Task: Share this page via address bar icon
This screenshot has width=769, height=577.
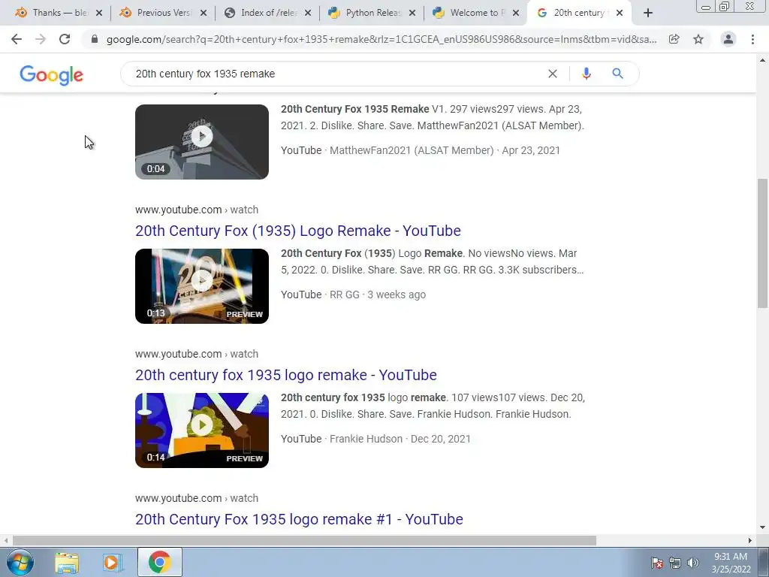Action: pyautogui.click(x=674, y=39)
